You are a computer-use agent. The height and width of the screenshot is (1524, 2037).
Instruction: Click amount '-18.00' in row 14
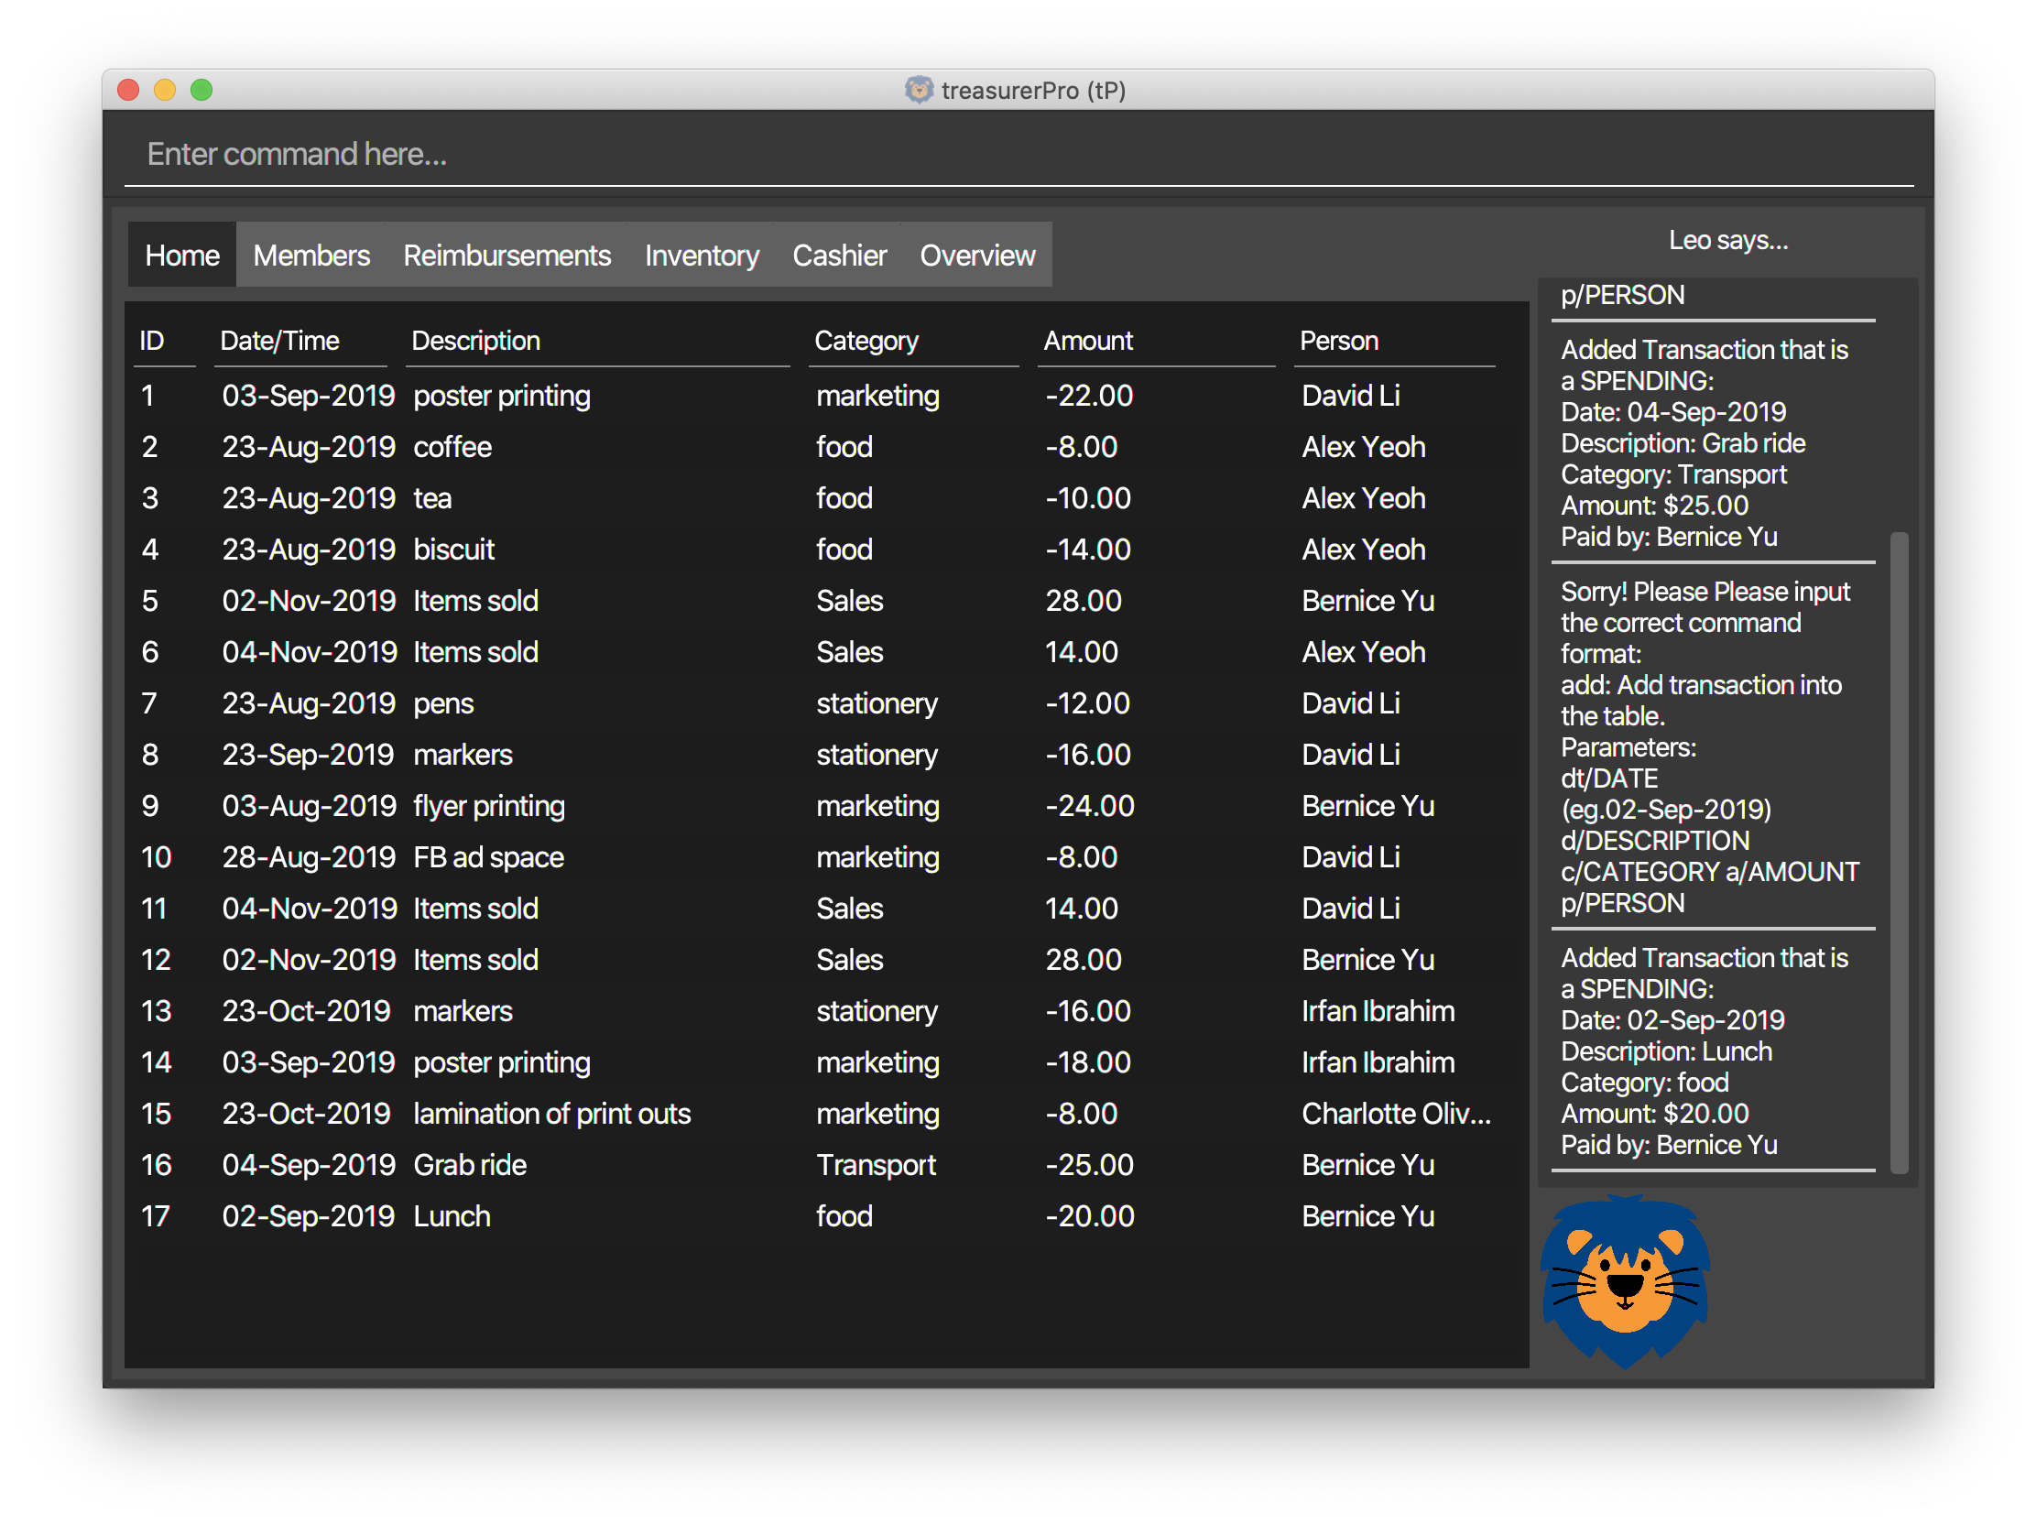click(1087, 1062)
